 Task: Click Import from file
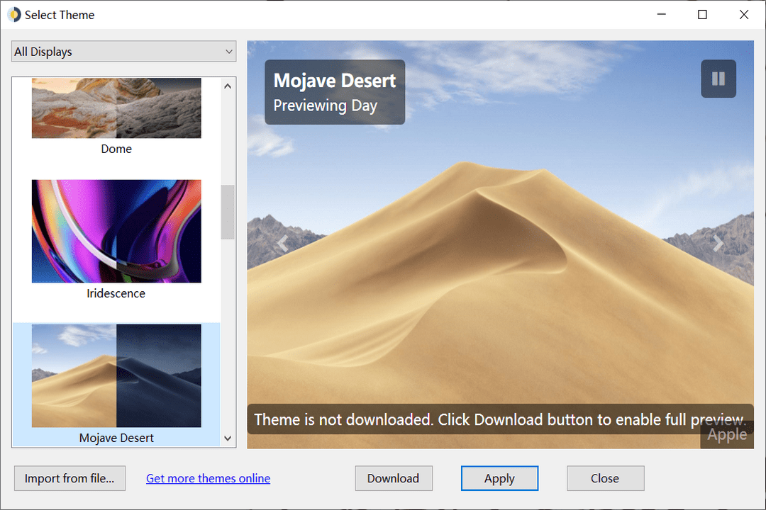[70, 478]
